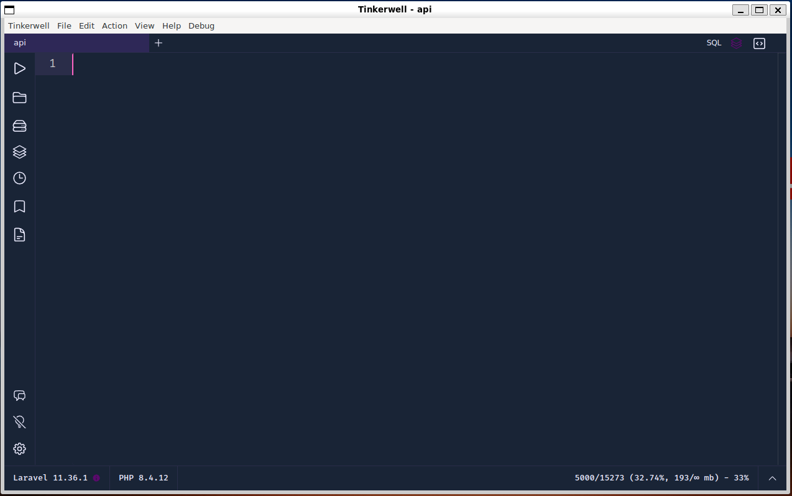Viewport: 792px width, 496px height.
Task: Add a new tab with plus icon
Action: (159, 43)
